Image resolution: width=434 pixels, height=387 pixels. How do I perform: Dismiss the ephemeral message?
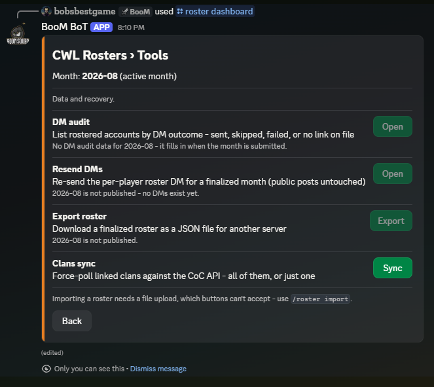[158, 369]
